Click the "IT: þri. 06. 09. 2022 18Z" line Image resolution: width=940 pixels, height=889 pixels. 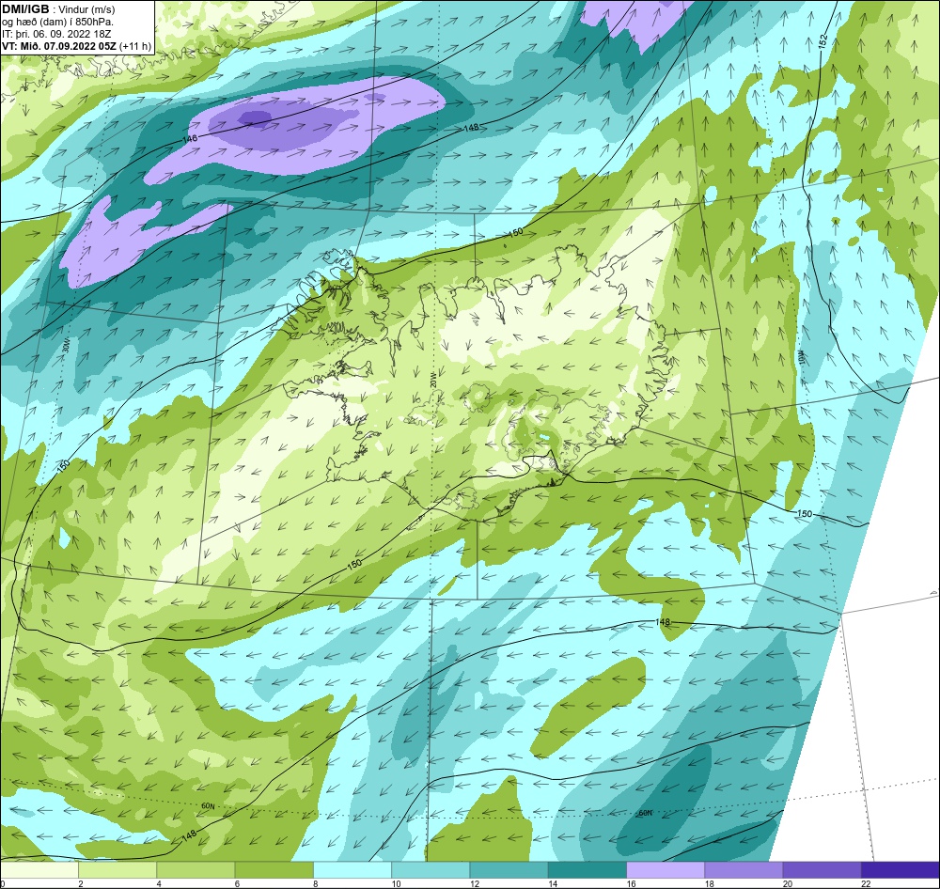[x=57, y=34]
